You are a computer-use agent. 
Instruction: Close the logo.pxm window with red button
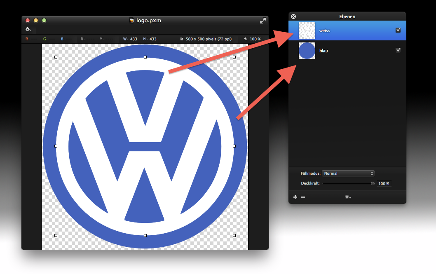click(28, 20)
